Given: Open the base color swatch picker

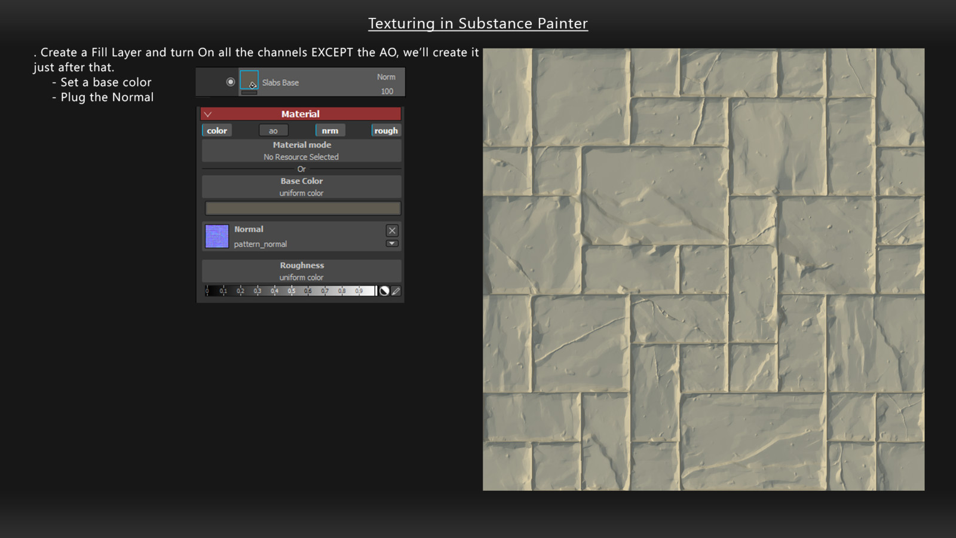Looking at the screenshot, I should pyautogui.click(x=303, y=208).
